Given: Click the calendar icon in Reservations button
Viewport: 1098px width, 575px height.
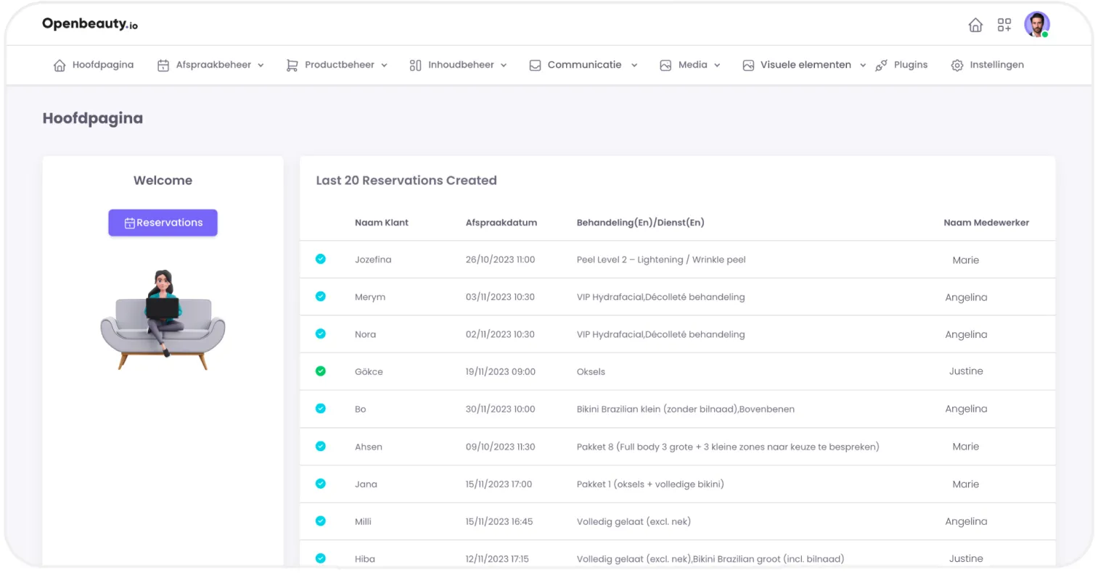Looking at the screenshot, I should pos(129,223).
